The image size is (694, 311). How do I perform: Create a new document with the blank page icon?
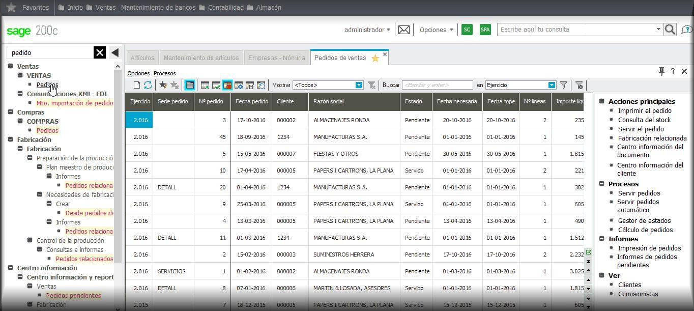tap(136, 85)
